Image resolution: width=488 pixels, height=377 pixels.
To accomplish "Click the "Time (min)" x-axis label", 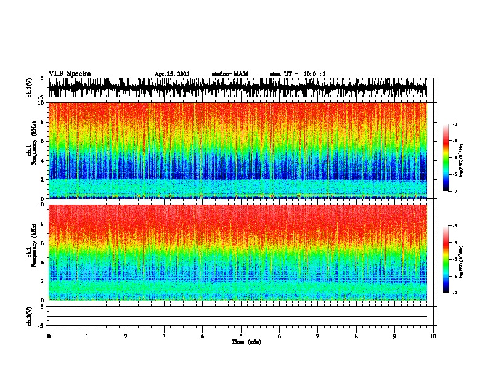I will point(246,342).
